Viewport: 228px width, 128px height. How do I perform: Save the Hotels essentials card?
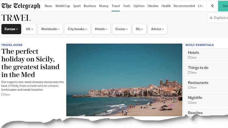[192, 57]
